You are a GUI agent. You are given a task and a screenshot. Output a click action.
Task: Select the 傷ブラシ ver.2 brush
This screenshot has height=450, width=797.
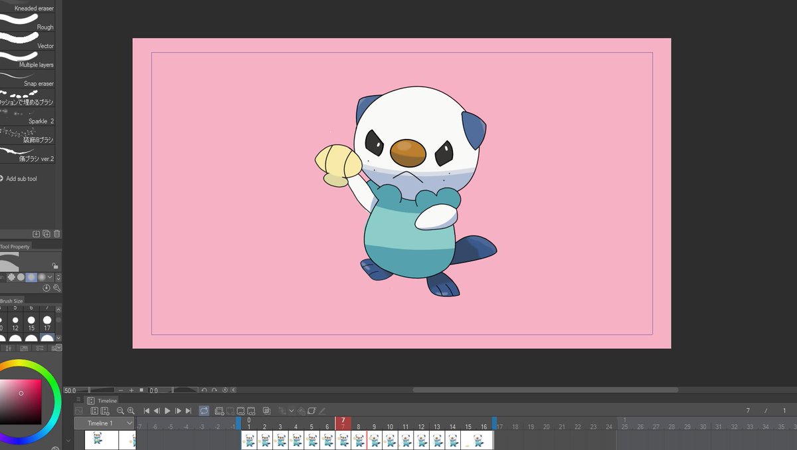(x=27, y=153)
